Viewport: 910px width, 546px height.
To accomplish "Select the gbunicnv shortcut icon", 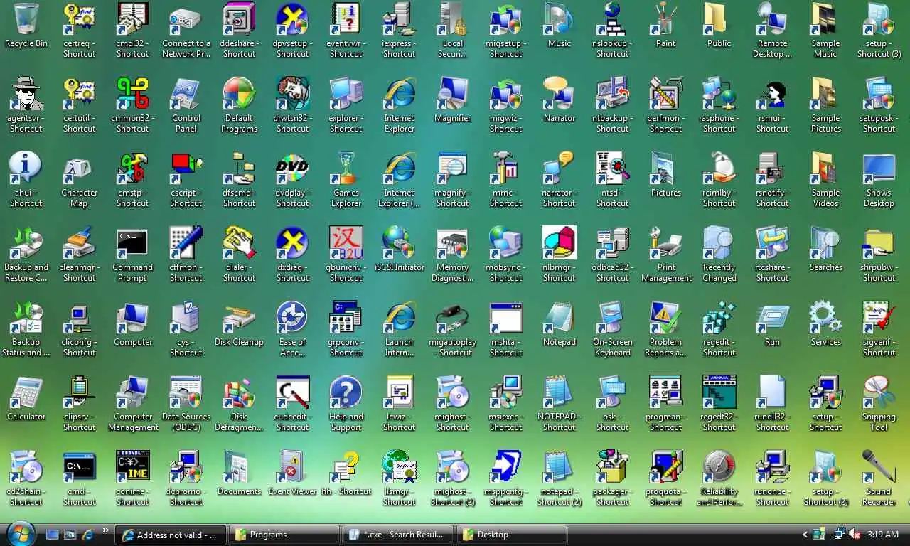I will point(346,243).
